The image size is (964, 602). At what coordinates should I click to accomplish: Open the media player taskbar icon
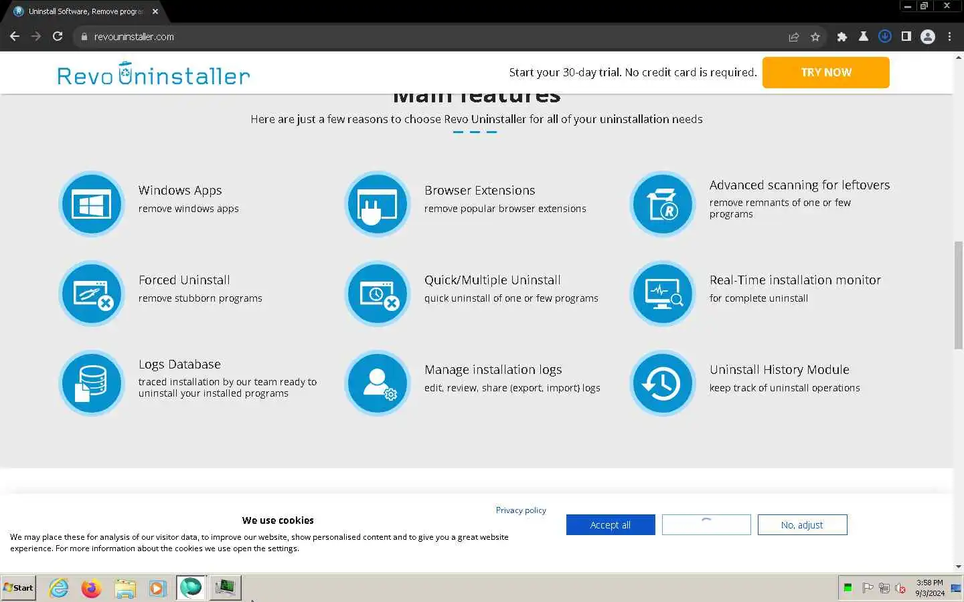point(157,588)
